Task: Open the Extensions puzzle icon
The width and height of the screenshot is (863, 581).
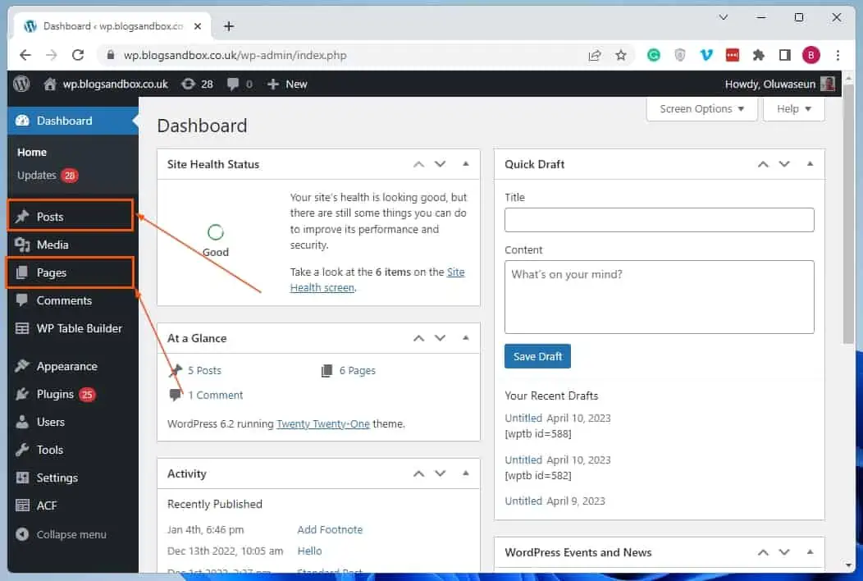Action: (759, 55)
